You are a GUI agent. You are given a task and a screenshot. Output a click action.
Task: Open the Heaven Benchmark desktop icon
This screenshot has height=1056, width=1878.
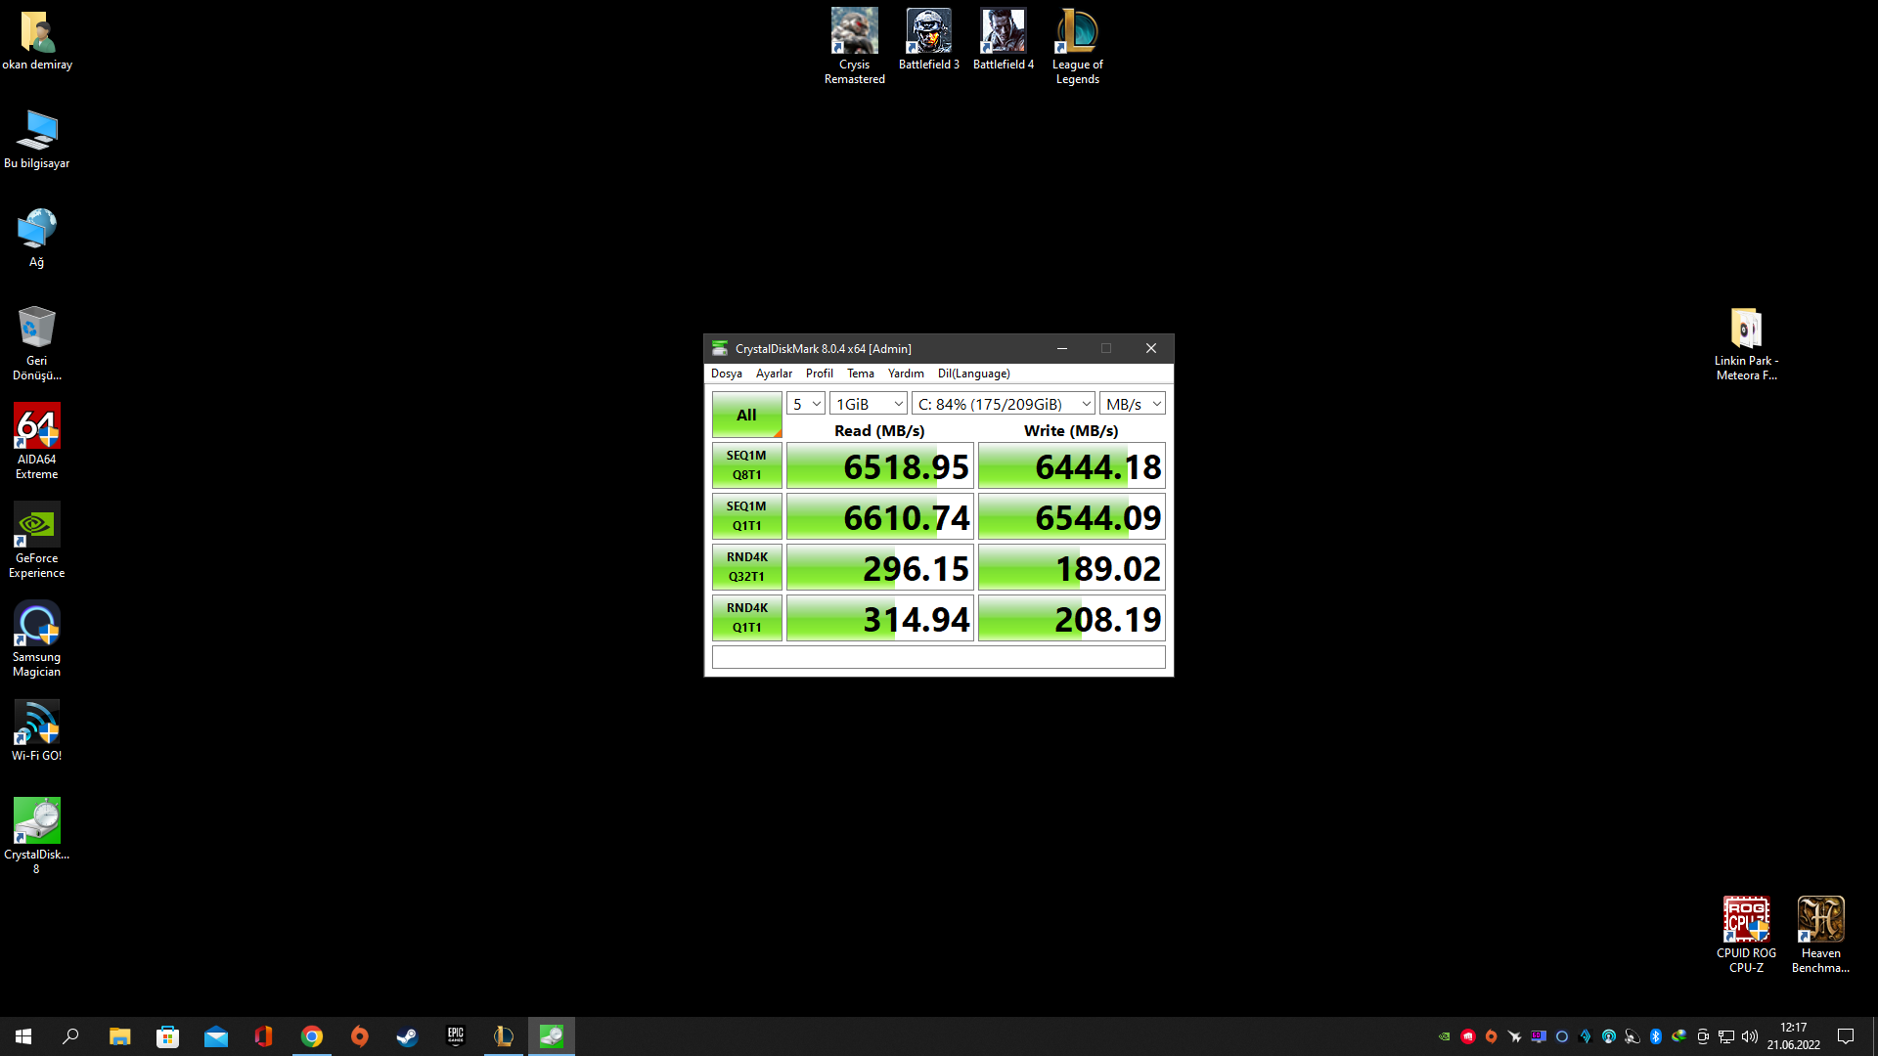pos(1820,920)
